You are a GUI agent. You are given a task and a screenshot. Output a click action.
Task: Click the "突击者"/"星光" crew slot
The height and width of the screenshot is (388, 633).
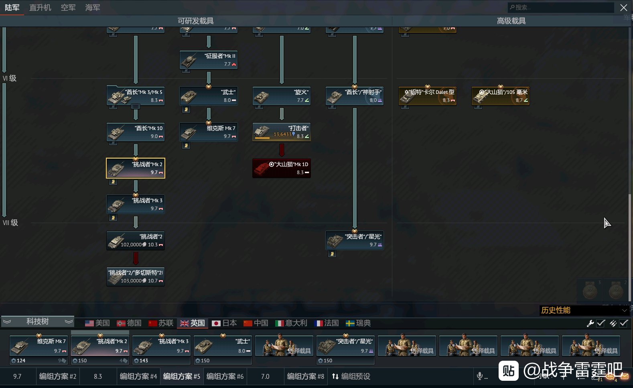coord(345,345)
